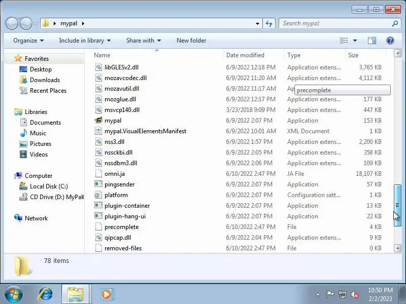The width and height of the screenshot is (406, 304).
Task: Click the nss3.dll file icon
Action: (98, 142)
